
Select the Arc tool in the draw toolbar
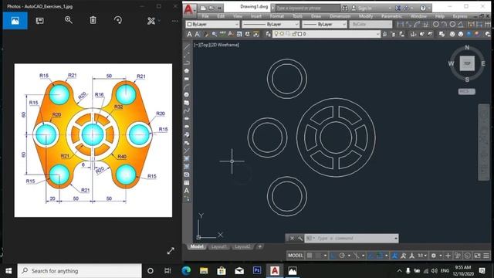187,87
